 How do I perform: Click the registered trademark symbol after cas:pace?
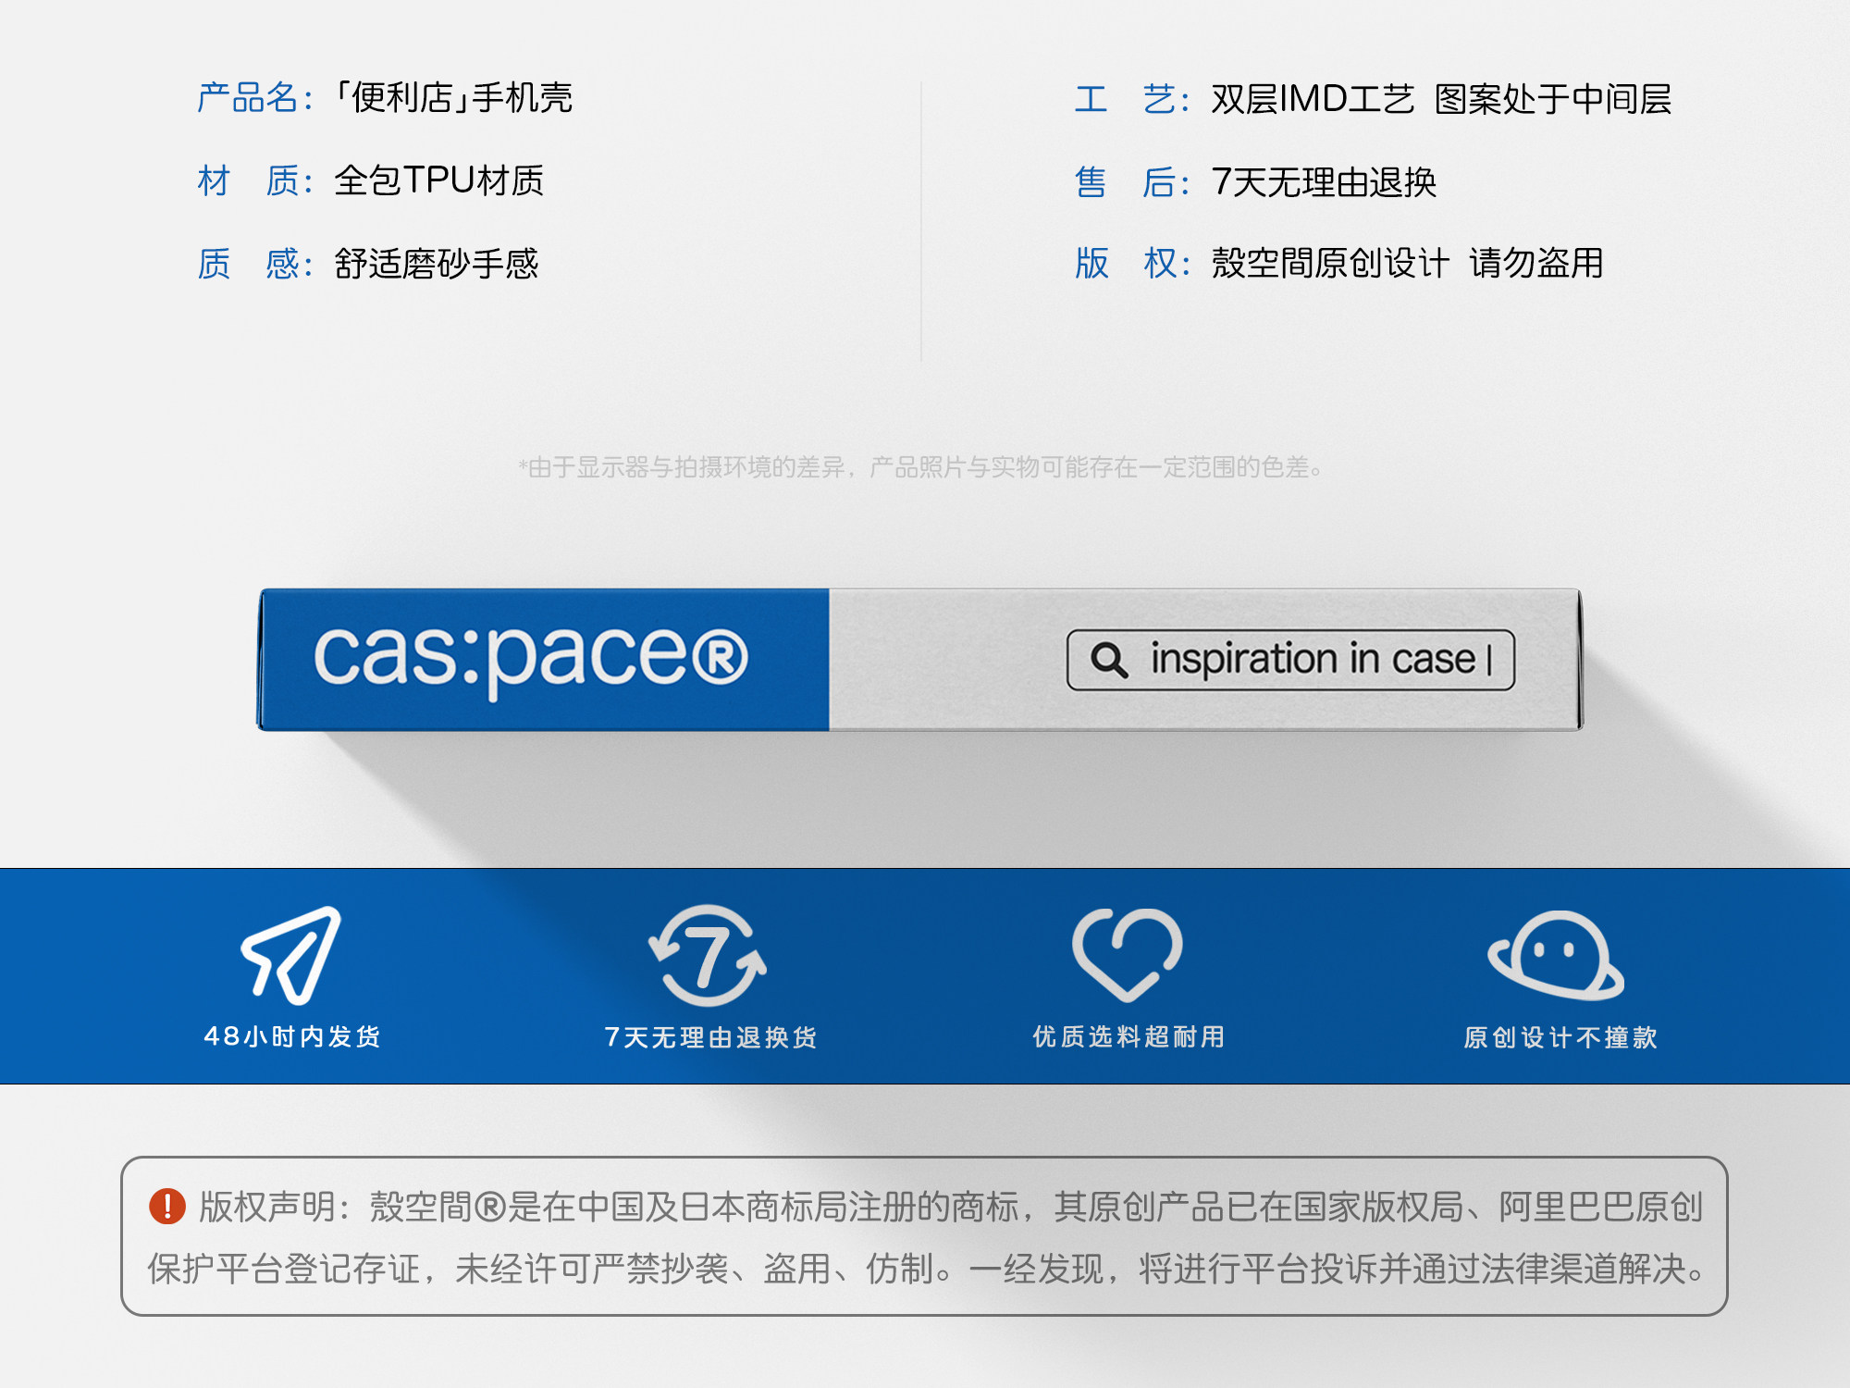pyautogui.click(x=720, y=657)
